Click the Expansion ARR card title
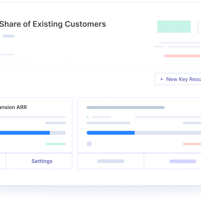This screenshot has height=201, width=201. (13, 107)
